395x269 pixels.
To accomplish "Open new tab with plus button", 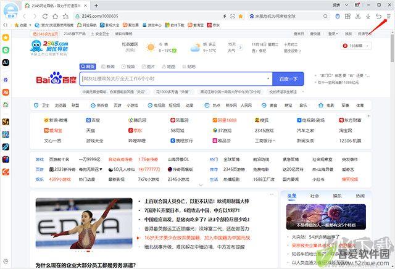I will click(96, 6).
